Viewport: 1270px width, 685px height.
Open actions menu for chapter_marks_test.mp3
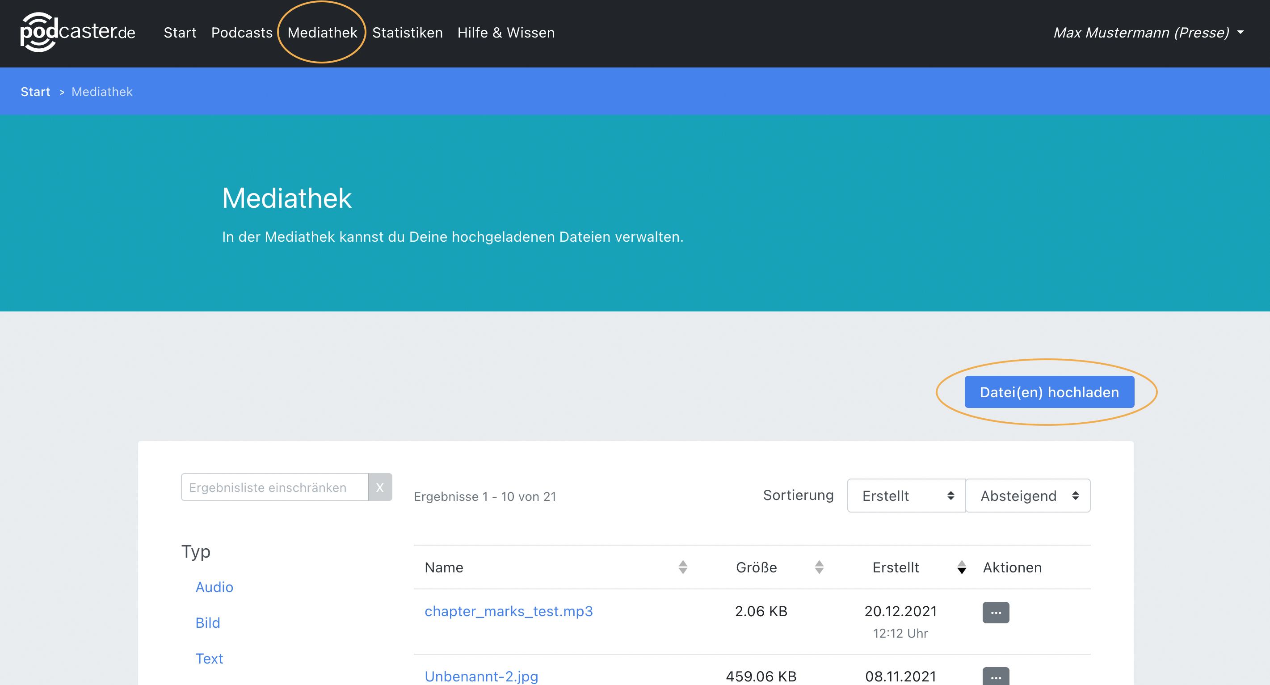pyautogui.click(x=995, y=612)
